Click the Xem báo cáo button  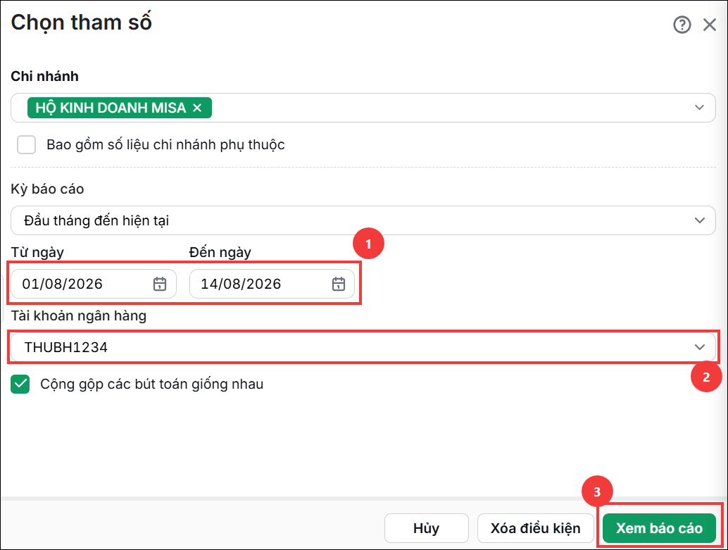click(x=659, y=528)
